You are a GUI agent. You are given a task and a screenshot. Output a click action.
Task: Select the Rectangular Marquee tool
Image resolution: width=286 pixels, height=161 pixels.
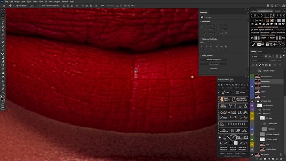click(3, 19)
